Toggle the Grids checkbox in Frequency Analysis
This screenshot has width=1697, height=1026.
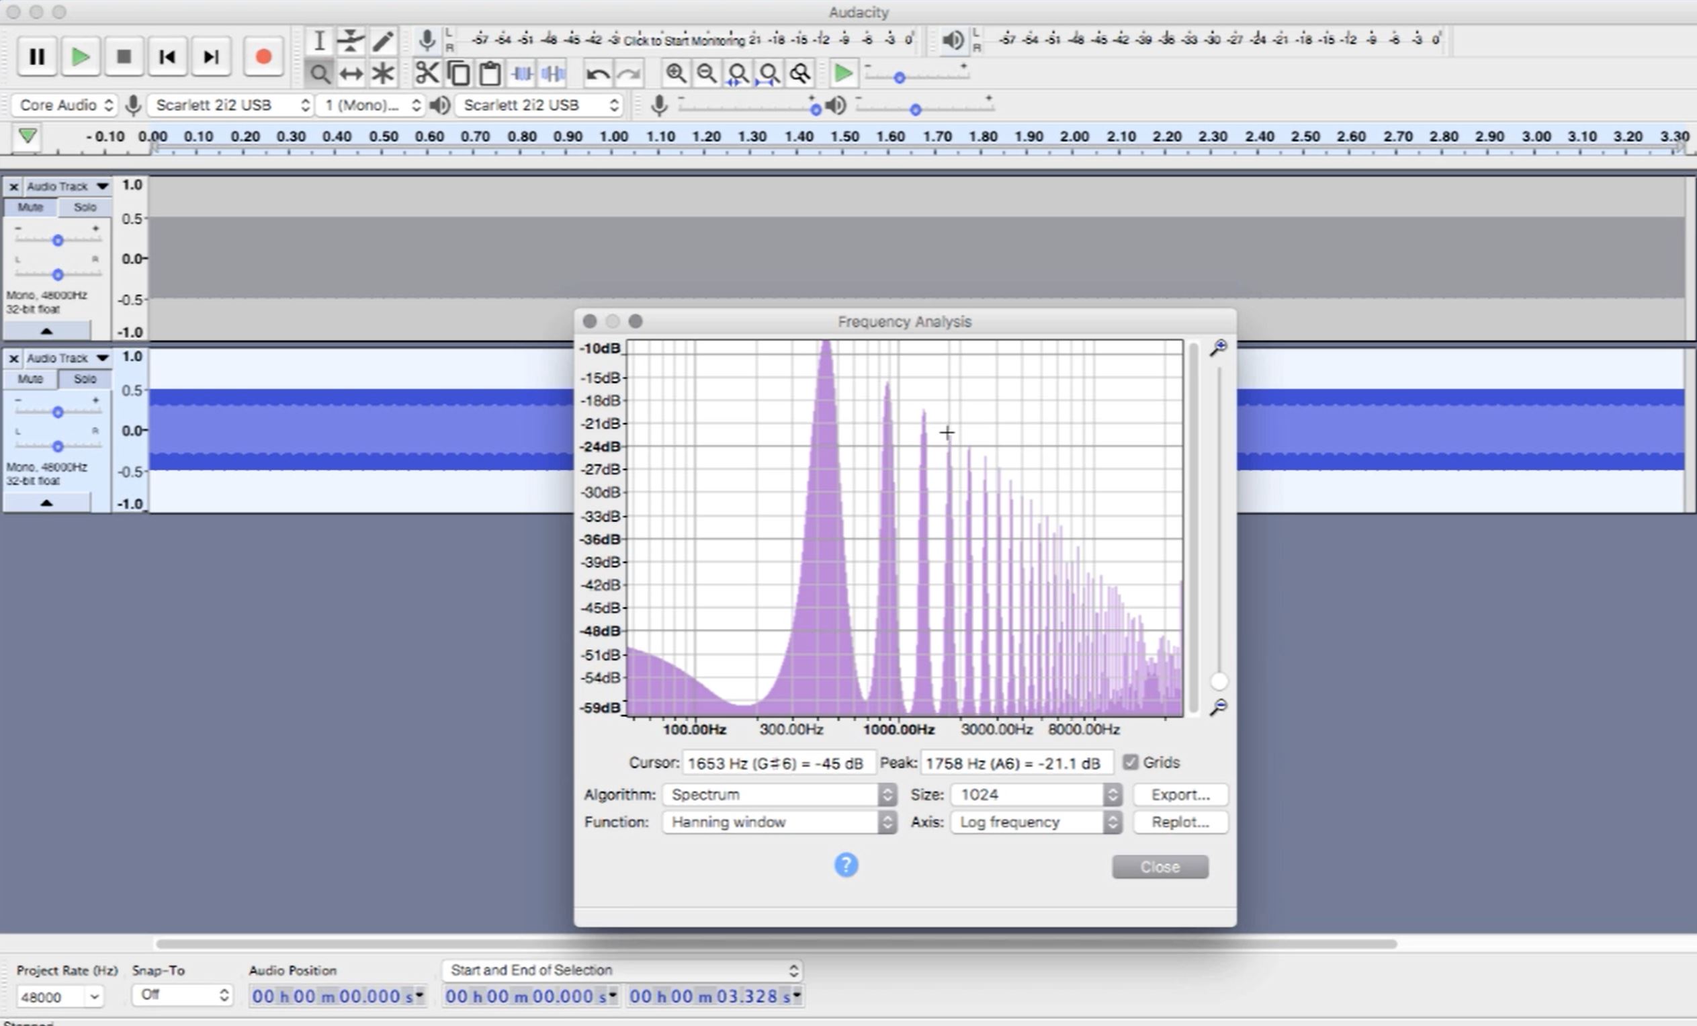[1130, 762]
